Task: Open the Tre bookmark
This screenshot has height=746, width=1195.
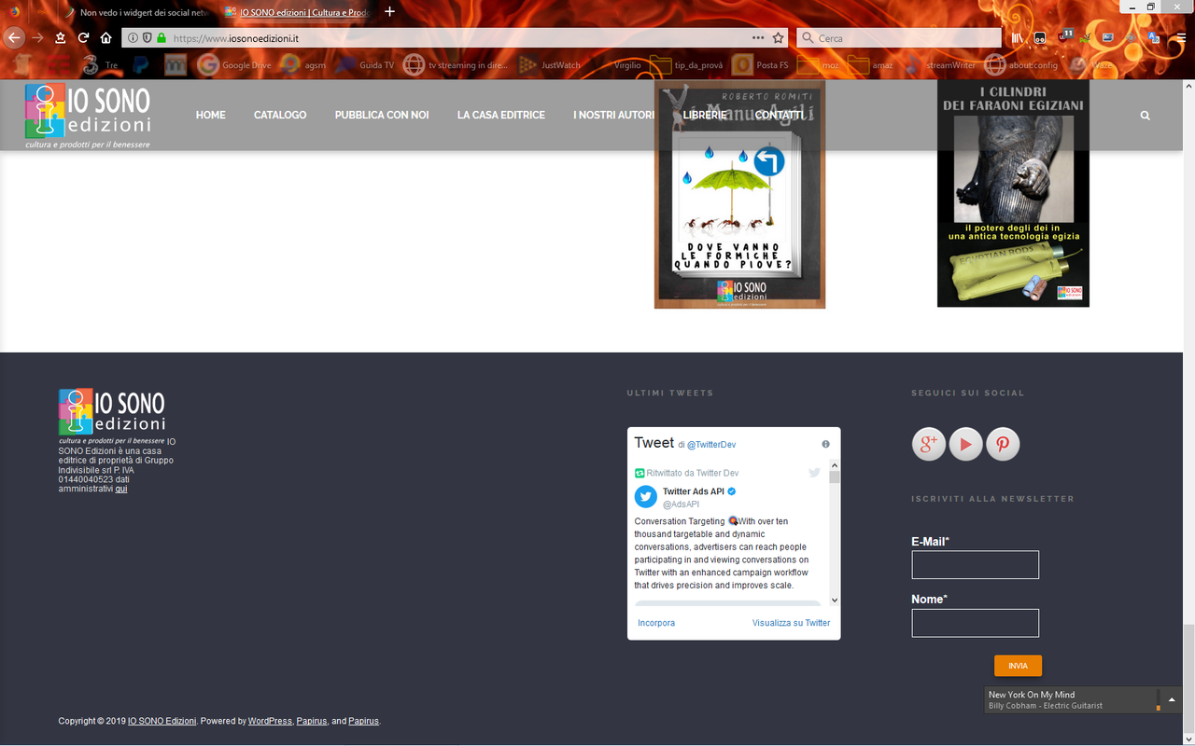Action: [x=102, y=65]
